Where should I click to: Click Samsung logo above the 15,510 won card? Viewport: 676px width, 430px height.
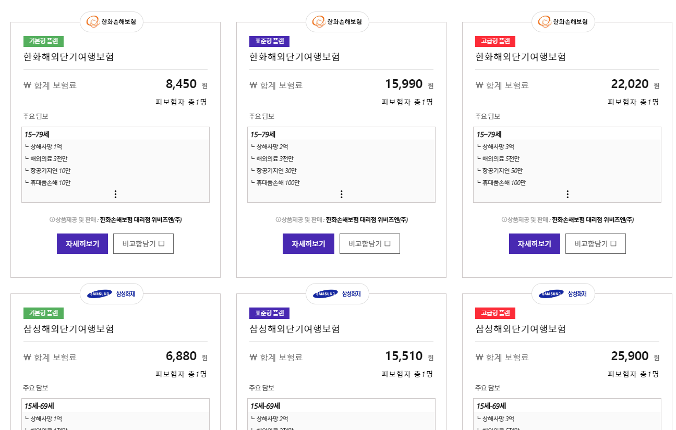(337, 294)
